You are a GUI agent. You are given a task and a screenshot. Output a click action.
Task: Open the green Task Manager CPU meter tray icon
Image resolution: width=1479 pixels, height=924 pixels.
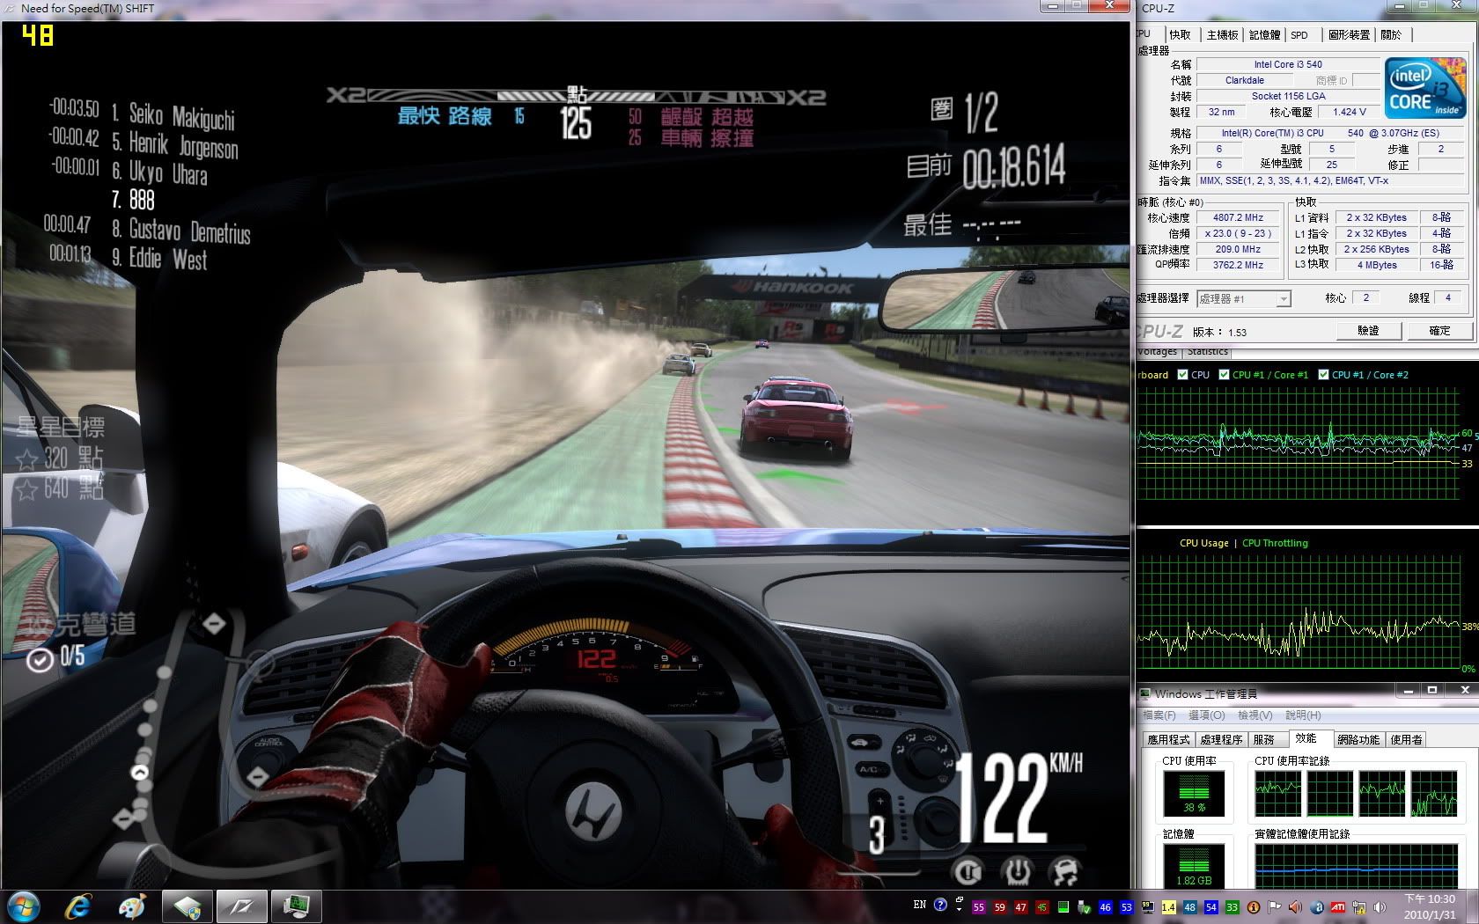[x=1063, y=907]
